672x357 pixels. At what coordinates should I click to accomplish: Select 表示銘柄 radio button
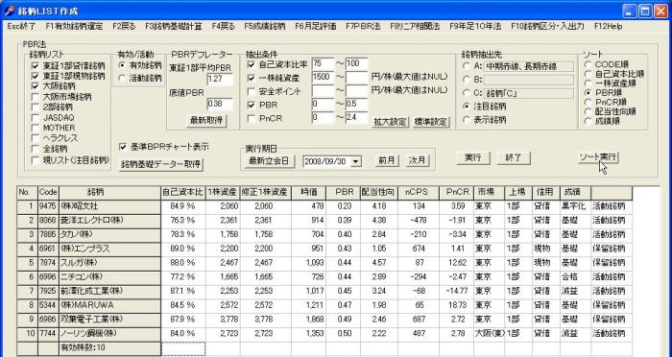click(x=467, y=120)
